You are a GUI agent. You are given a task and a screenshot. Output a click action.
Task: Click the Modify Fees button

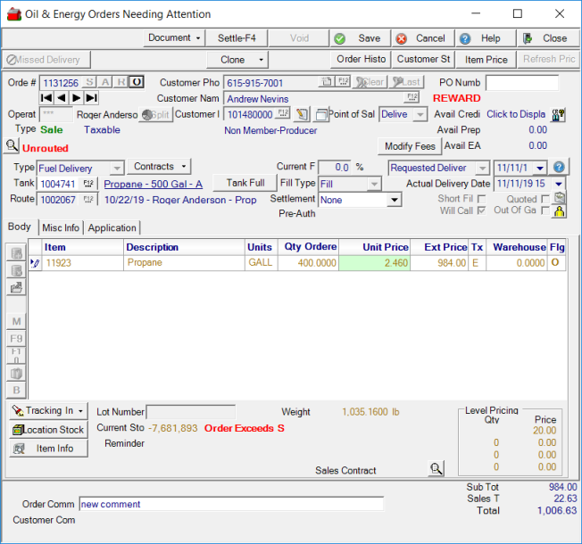[409, 146]
